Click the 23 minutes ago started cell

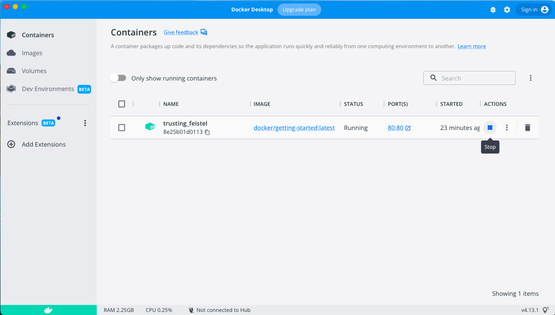460,128
